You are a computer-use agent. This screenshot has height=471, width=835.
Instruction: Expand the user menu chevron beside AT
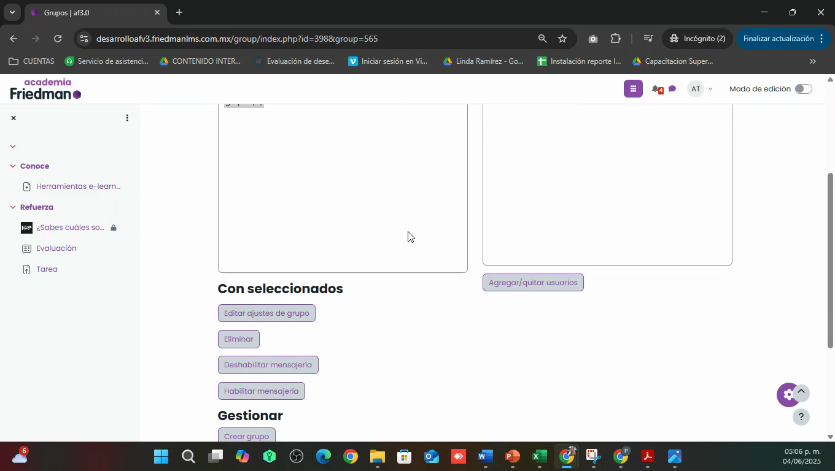click(x=710, y=90)
